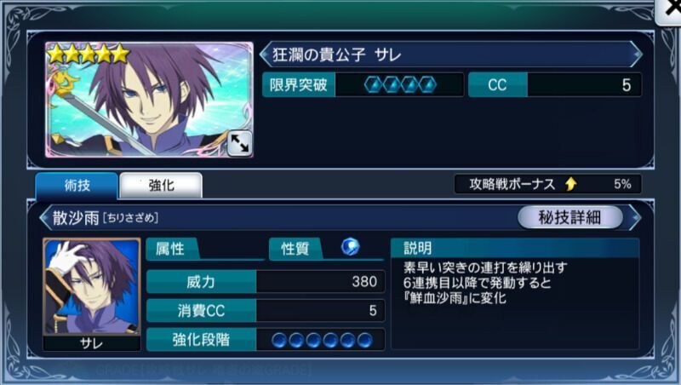
Task: Show previous skill using 散沙雨 left arrow
Action: [45, 217]
